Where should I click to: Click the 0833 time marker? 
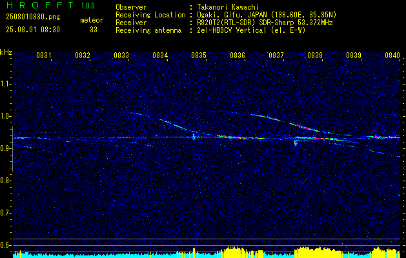[121, 55]
